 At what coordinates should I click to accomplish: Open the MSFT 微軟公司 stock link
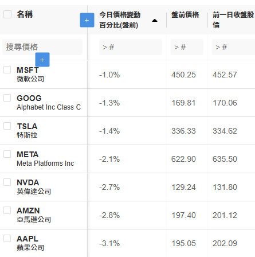click(30, 75)
